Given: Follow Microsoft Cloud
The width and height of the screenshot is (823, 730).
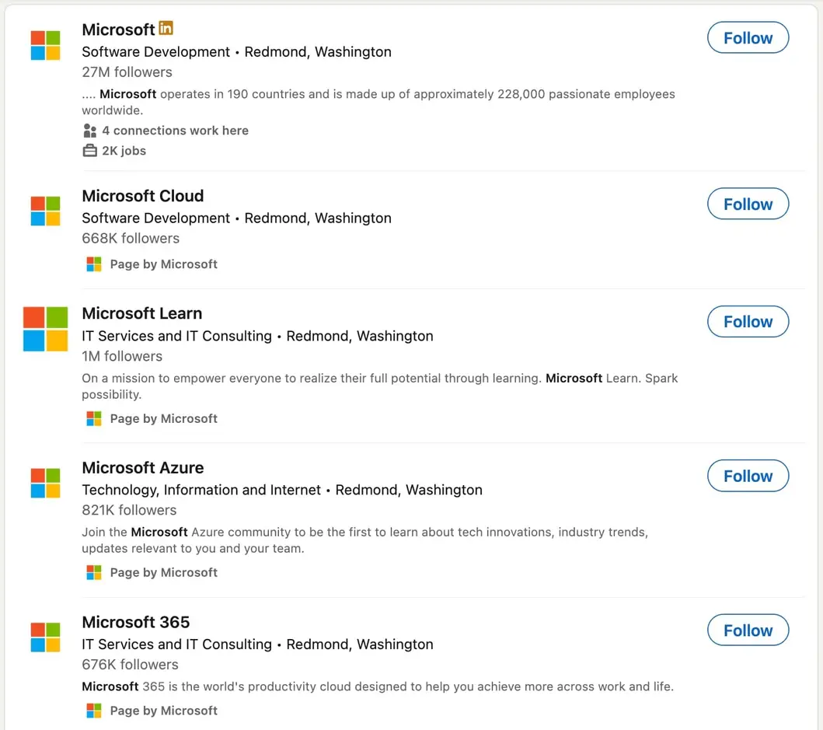Looking at the screenshot, I should pyautogui.click(x=747, y=204).
